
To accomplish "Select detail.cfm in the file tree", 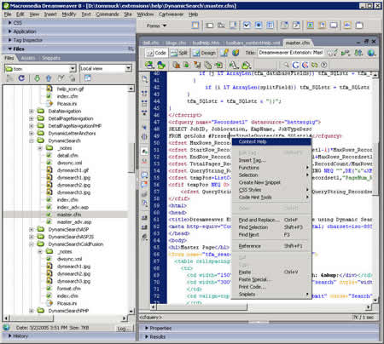I will tap(67, 155).
